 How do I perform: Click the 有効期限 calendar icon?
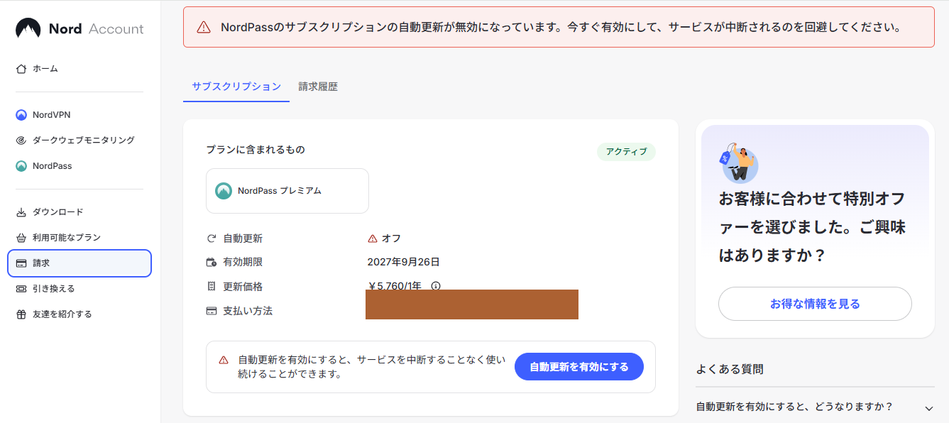click(x=211, y=263)
